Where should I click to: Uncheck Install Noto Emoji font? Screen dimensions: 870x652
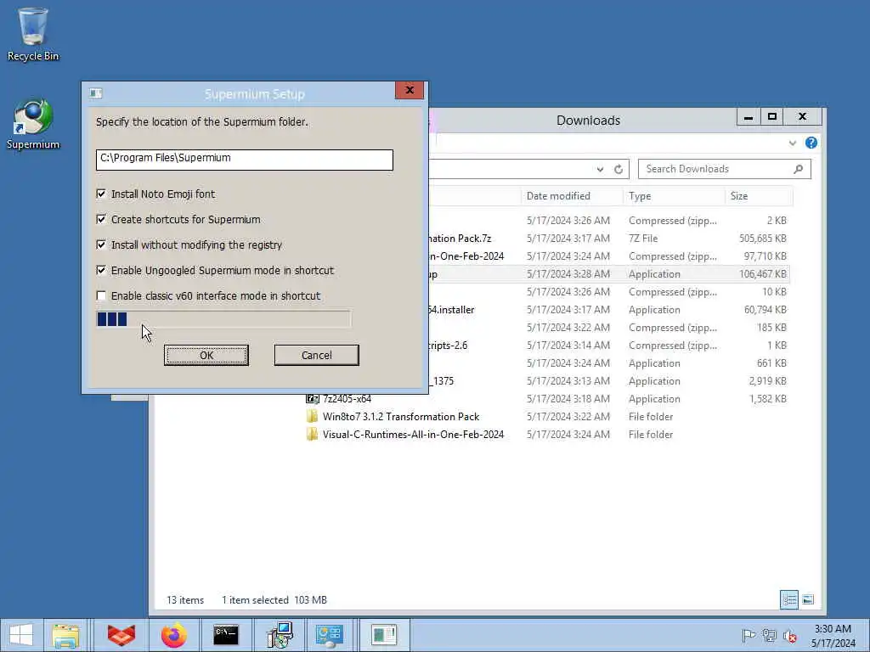pos(101,194)
